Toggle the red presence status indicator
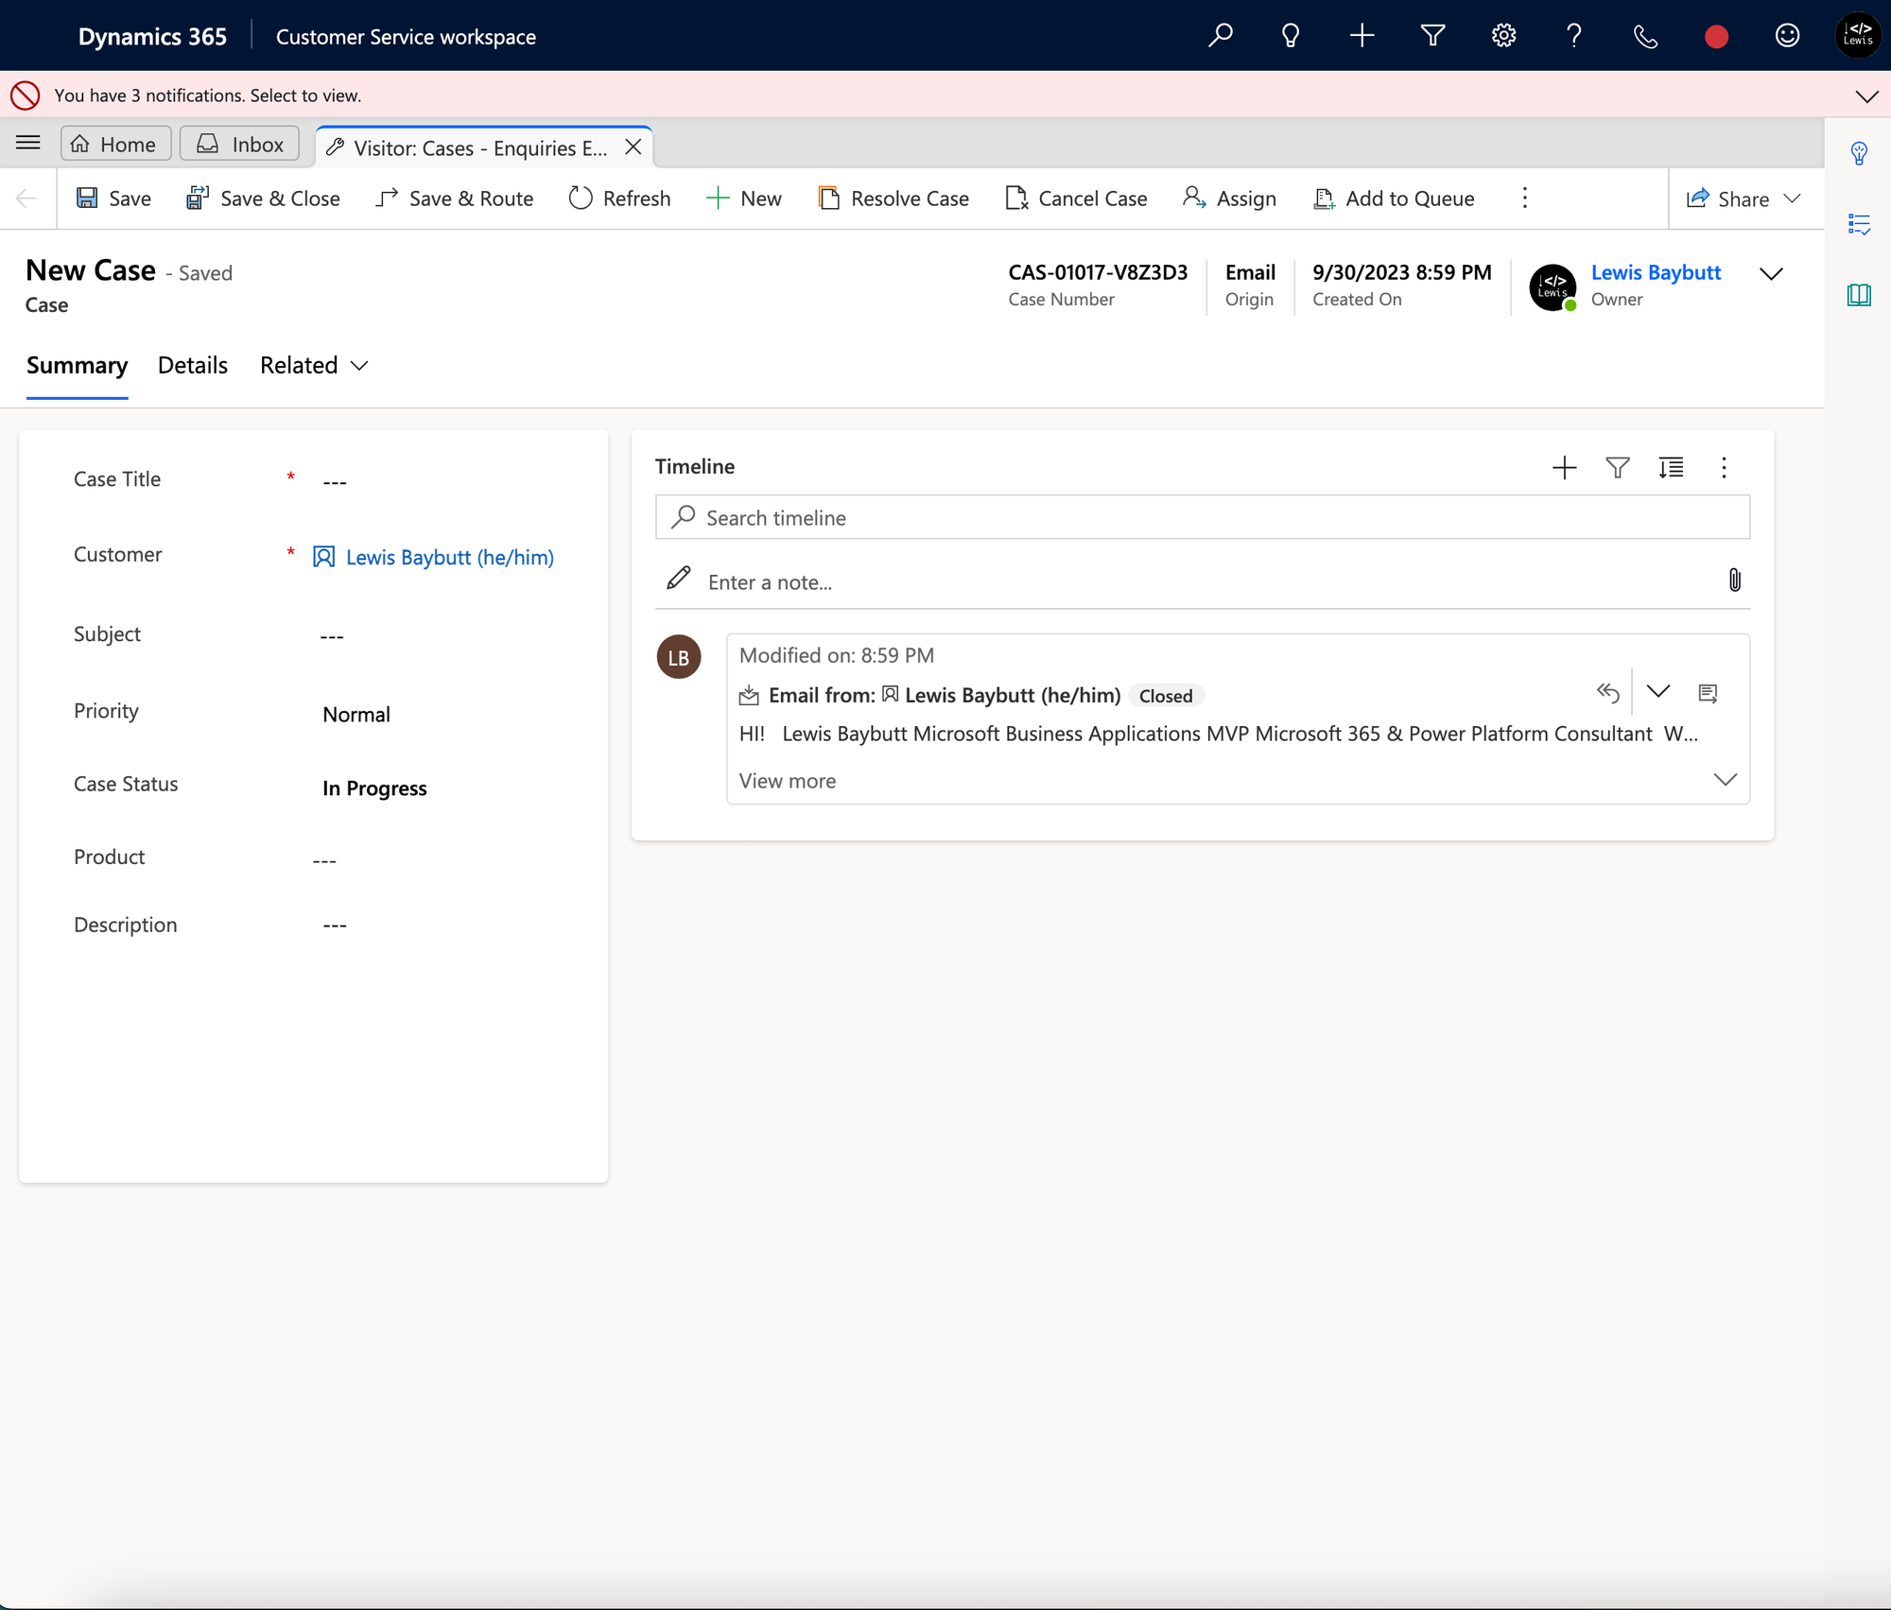 tap(1716, 36)
